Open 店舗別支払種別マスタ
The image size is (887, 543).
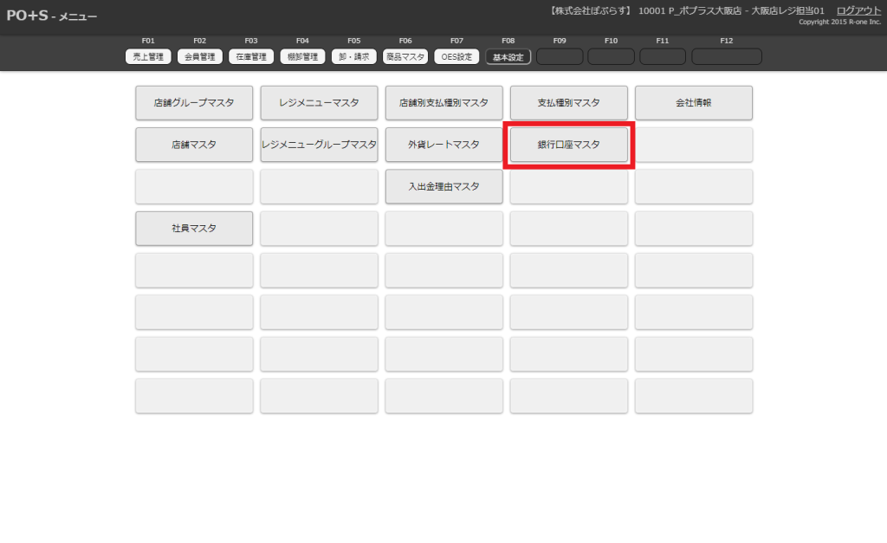point(443,102)
